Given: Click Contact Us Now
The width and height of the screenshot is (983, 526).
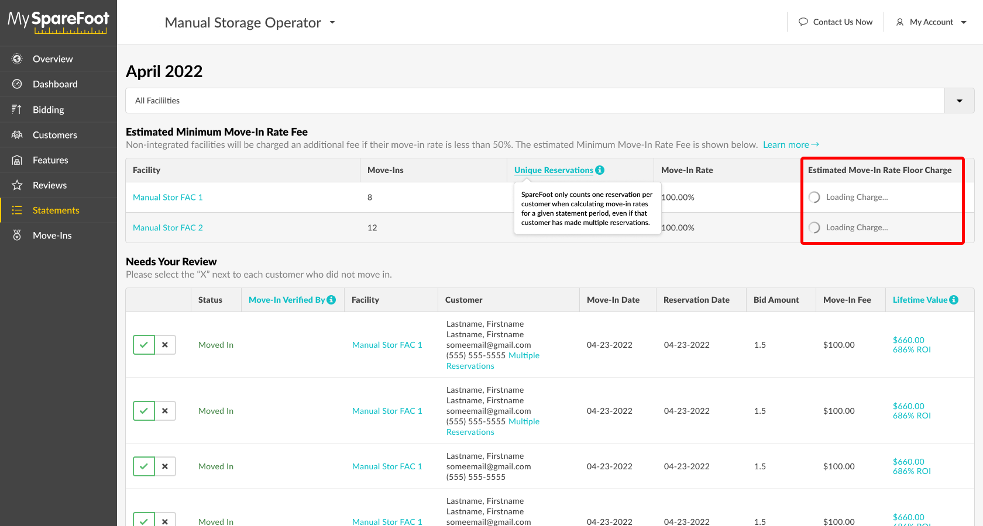Looking at the screenshot, I should click(x=843, y=22).
